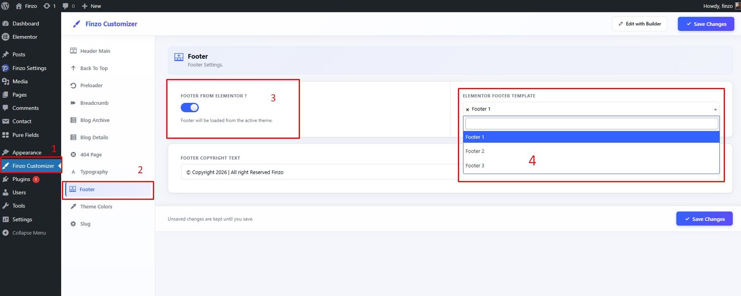
Task: Click the dropdown search field
Action: click(x=591, y=123)
